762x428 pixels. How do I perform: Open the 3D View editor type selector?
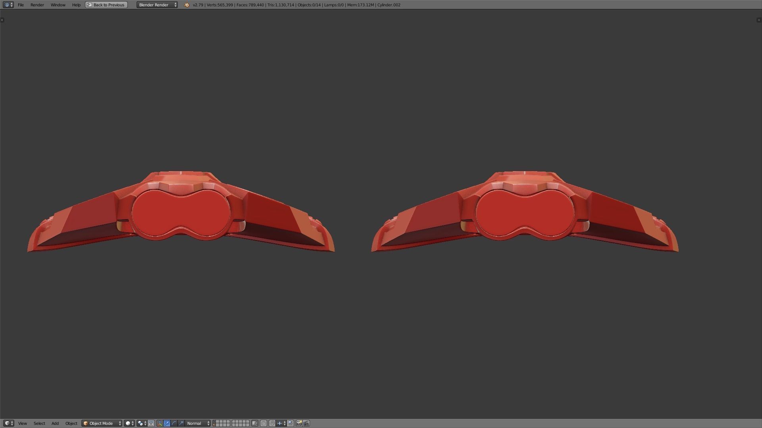(x=8, y=423)
